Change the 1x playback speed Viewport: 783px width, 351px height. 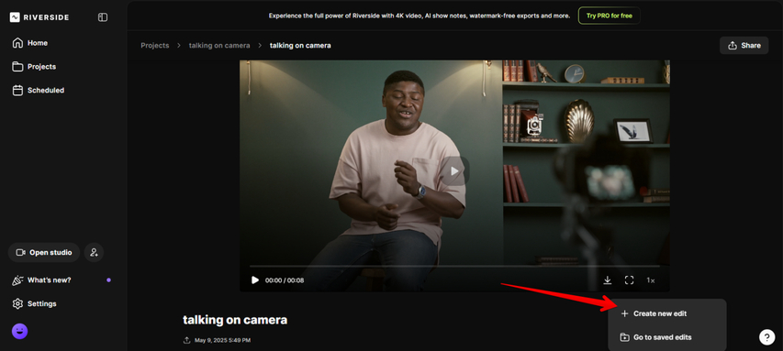[x=651, y=280]
